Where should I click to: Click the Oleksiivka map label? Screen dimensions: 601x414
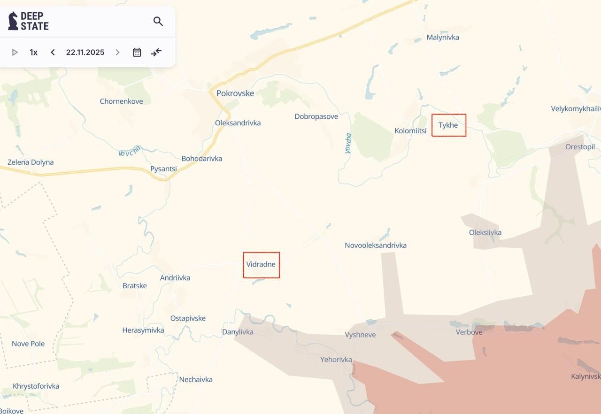coord(485,232)
